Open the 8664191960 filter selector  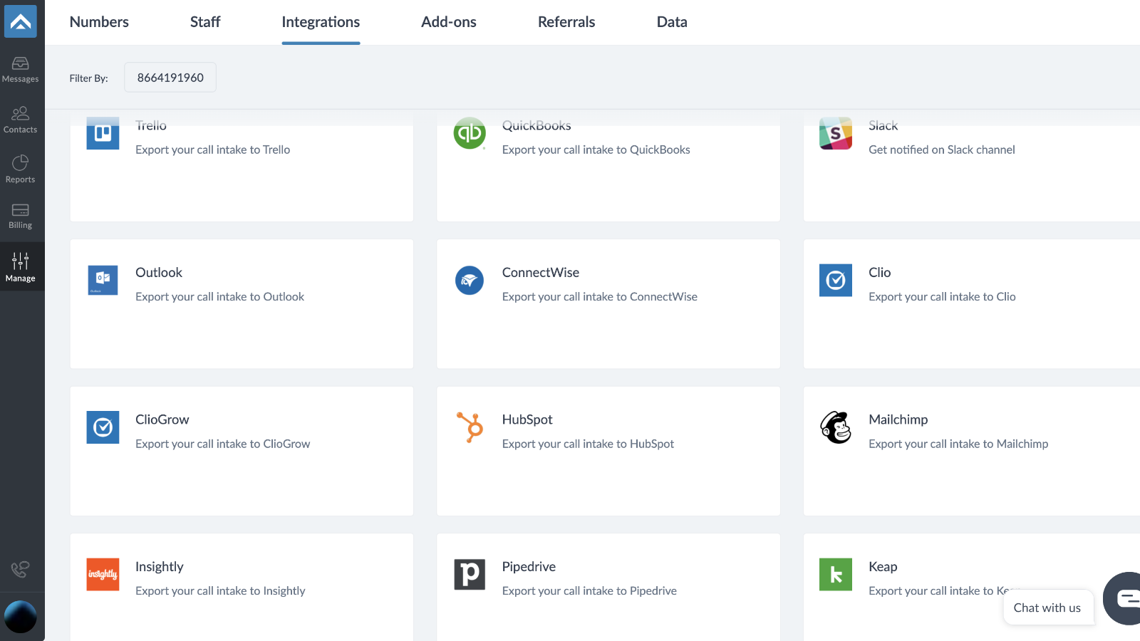coord(170,77)
